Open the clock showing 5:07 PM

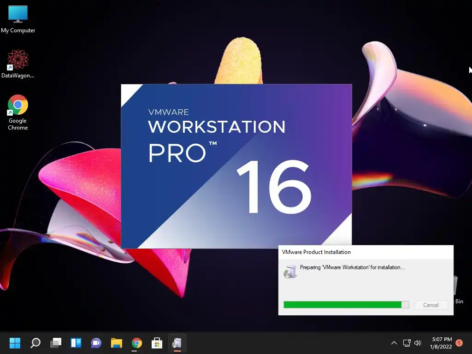(x=441, y=343)
